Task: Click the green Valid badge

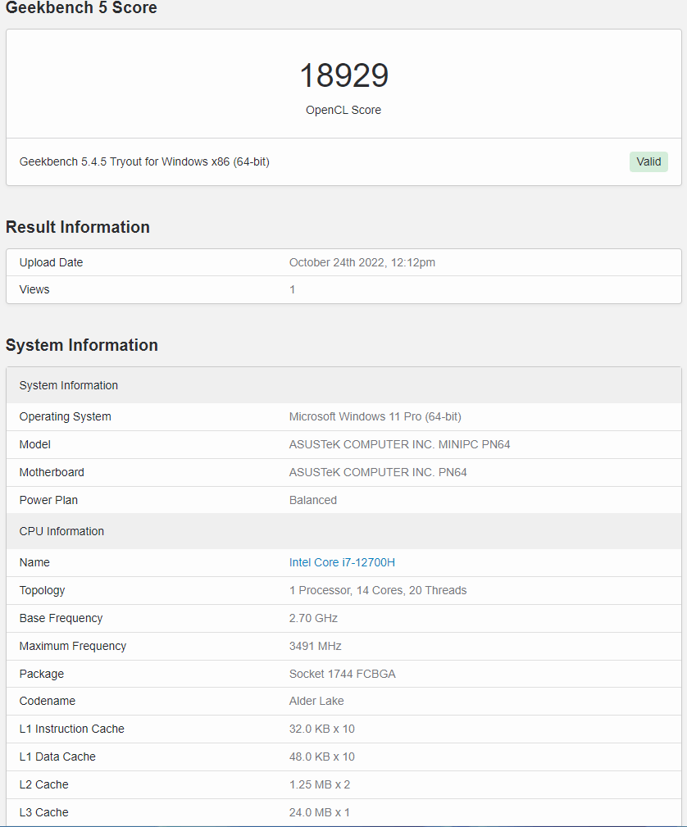Action: click(x=648, y=162)
